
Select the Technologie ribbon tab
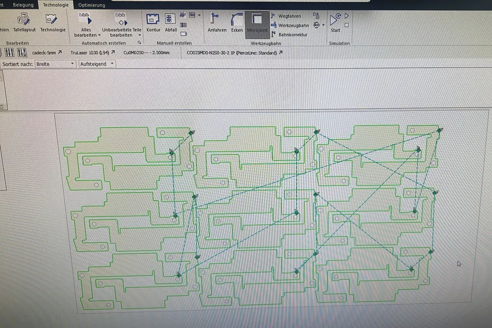[x=56, y=5]
